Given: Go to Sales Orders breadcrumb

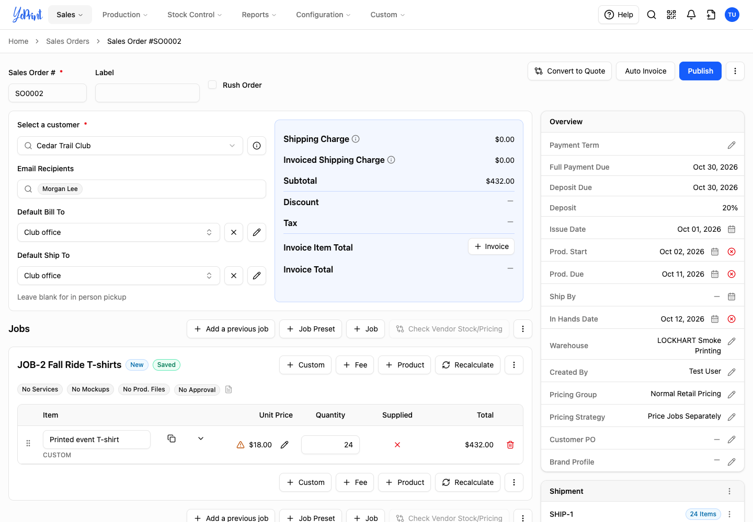Looking at the screenshot, I should coord(67,41).
